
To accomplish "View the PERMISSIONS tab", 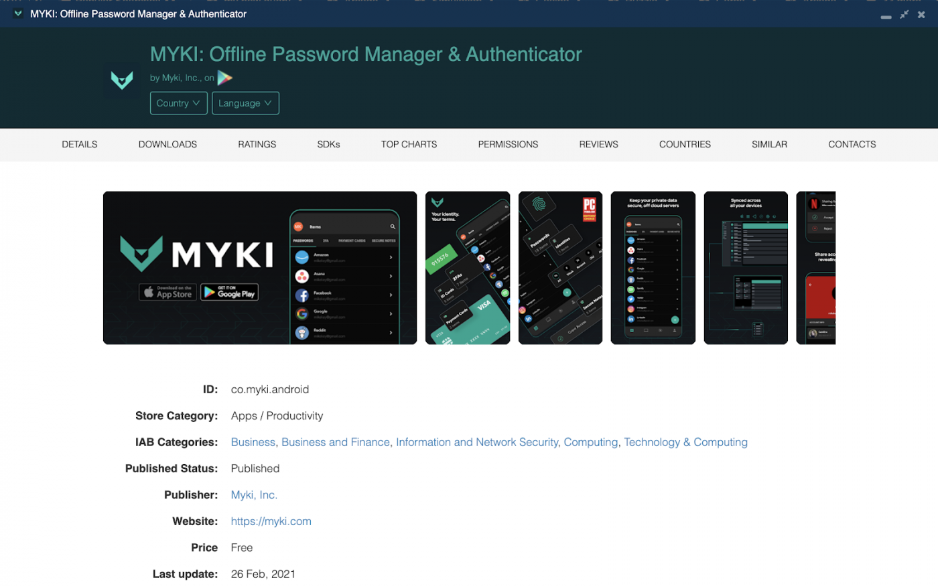I will pos(508,144).
